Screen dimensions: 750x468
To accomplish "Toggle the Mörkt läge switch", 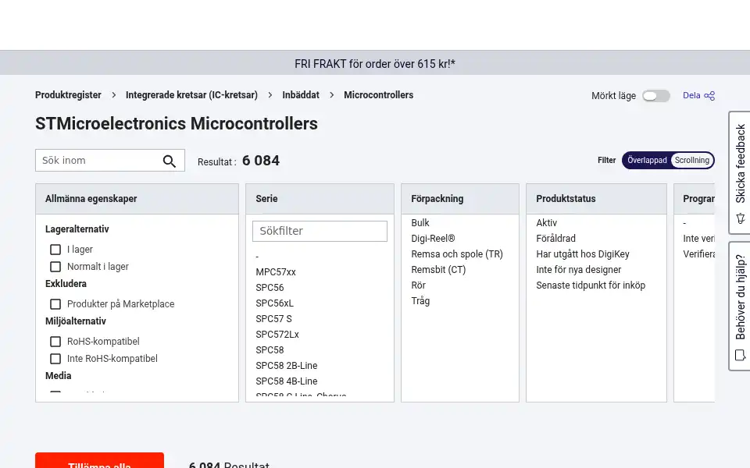I will [655, 96].
